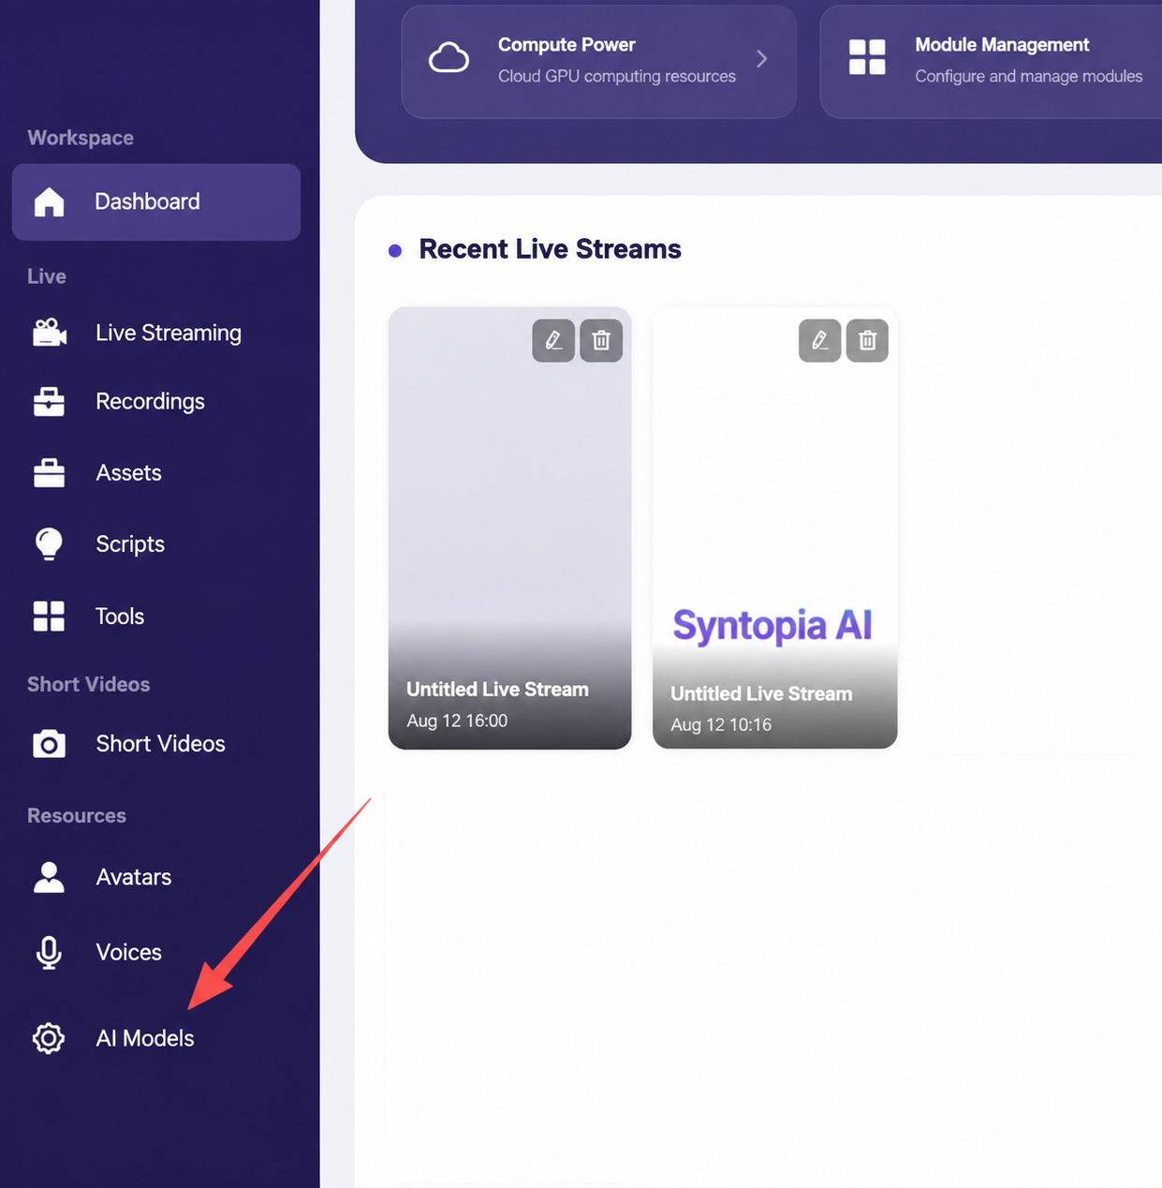Click the Recordings icon in sidebar

click(x=49, y=401)
